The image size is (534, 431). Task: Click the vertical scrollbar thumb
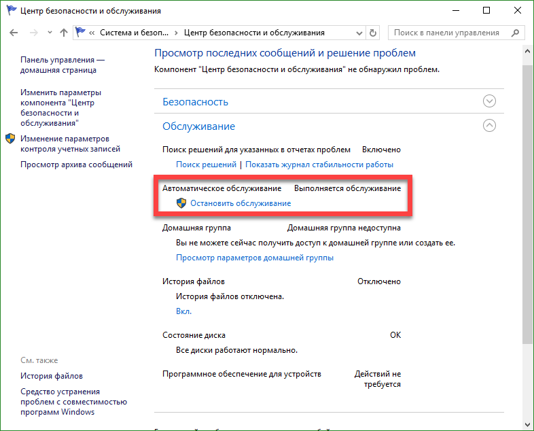click(x=527, y=205)
